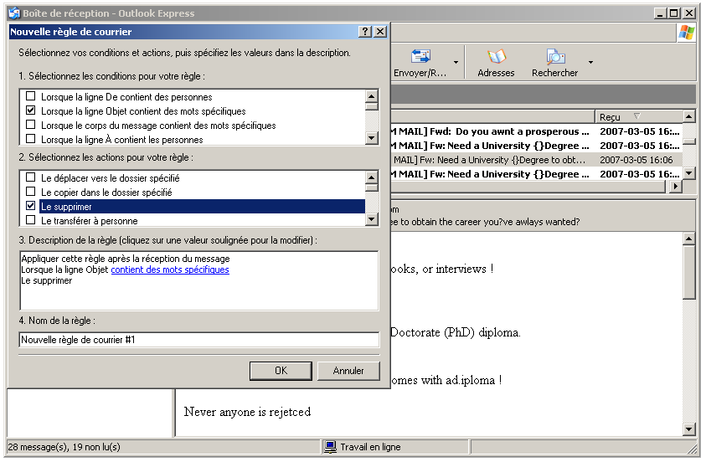Viewport: 706px width, 462px height.
Task: Minimize the Outlook Express window
Action: coord(660,13)
